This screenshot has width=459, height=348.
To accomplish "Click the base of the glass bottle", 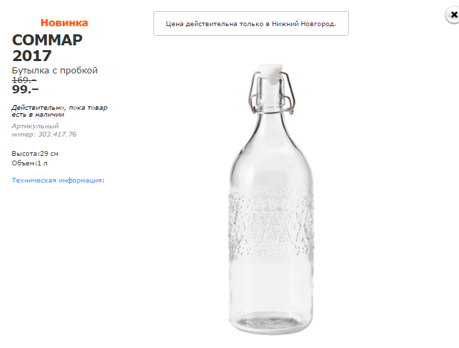I will coord(270,323).
